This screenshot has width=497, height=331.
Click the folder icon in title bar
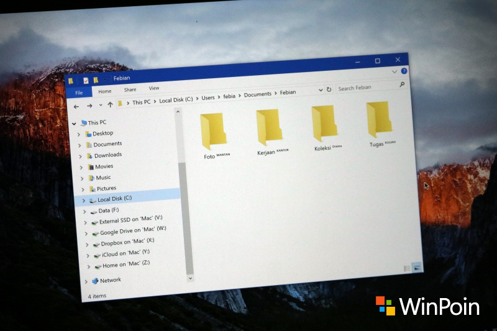tap(71, 81)
